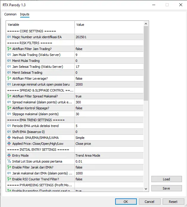Open Entry Mode dropdown showing Trend Area Mode
Viewport: 187px width, 207px height.
click(109, 155)
